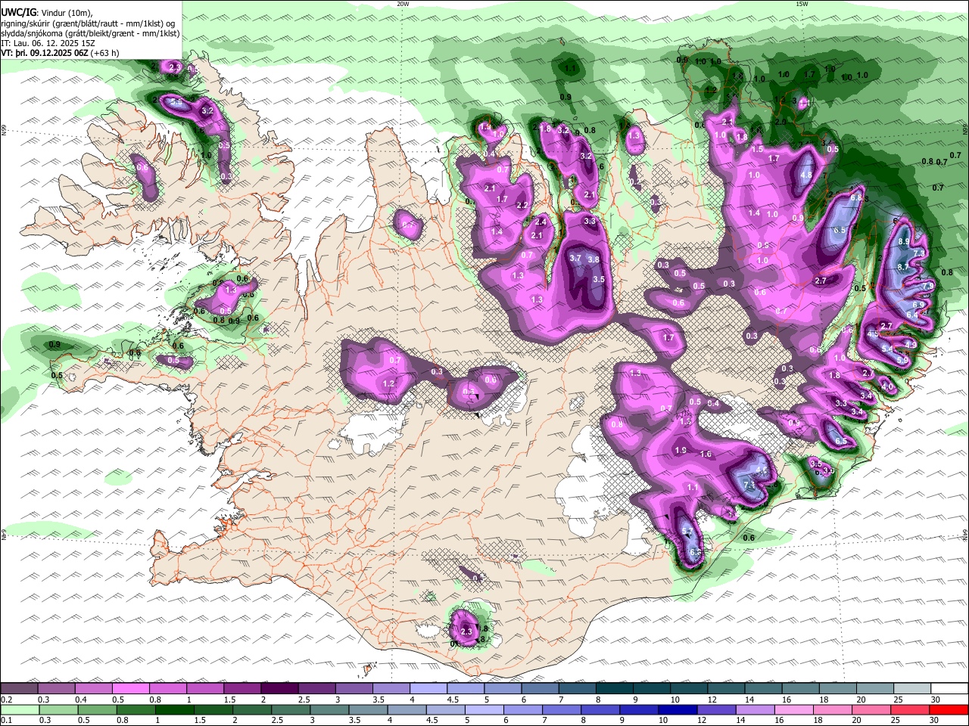Click the white 30 swatch in snow legend
The width and height of the screenshot is (969, 726).
click(x=949, y=689)
